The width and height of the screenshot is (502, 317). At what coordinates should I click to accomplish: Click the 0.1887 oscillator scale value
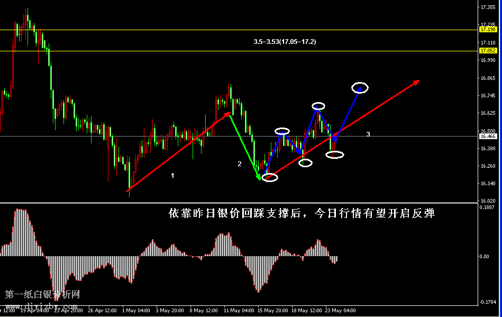(487, 207)
